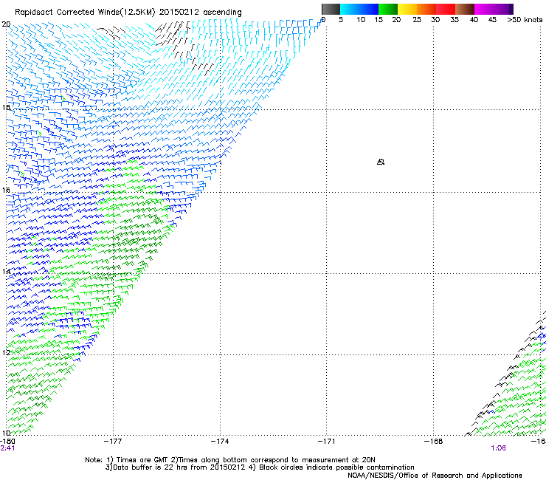Click the legend tick label 40
546x480 pixels.
(x=474, y=20)
